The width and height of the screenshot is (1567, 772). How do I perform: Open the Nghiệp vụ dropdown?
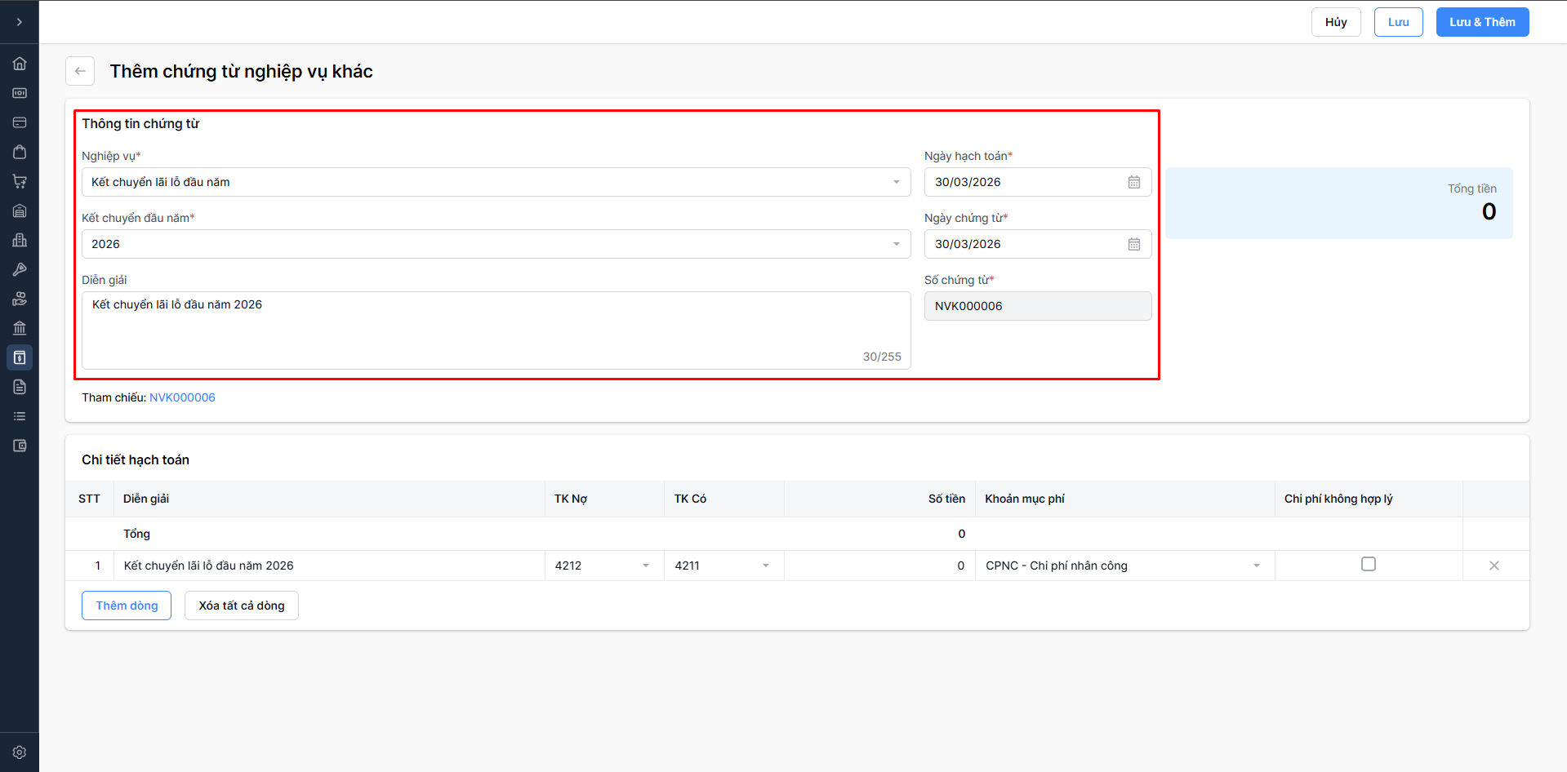click(x=496, y=182)
